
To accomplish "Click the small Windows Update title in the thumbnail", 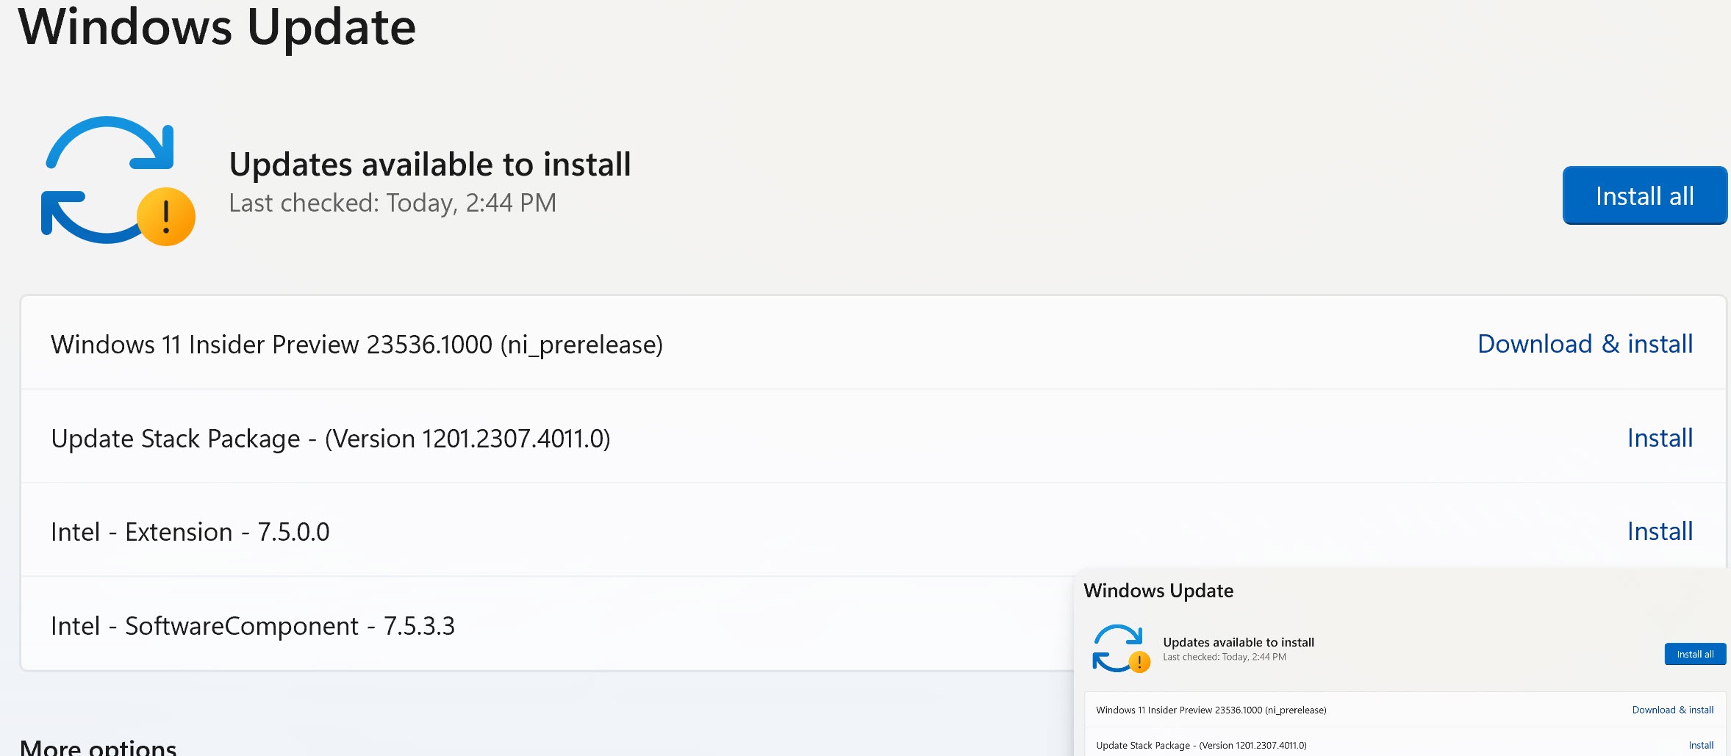I will [x=1158, y=591].
